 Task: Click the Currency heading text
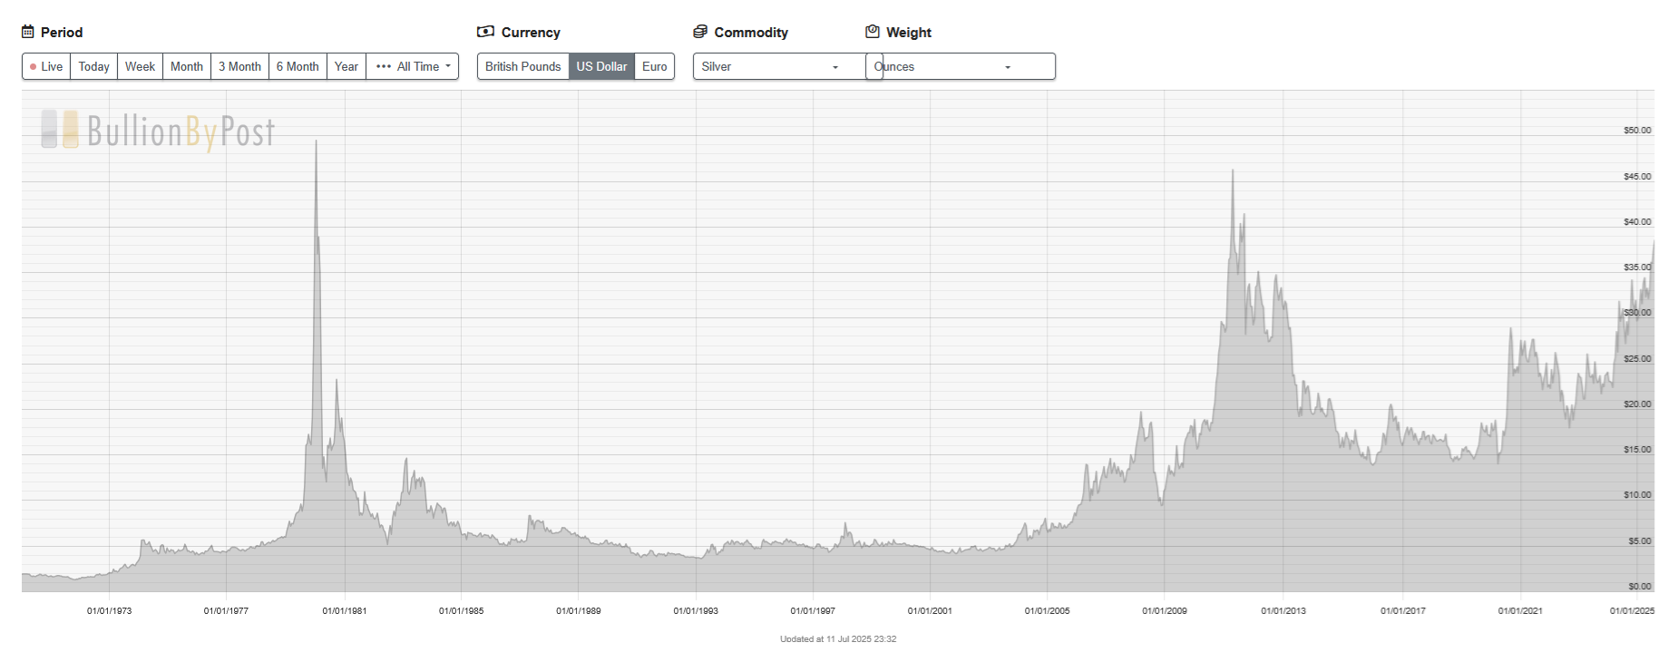coord(531,33)
